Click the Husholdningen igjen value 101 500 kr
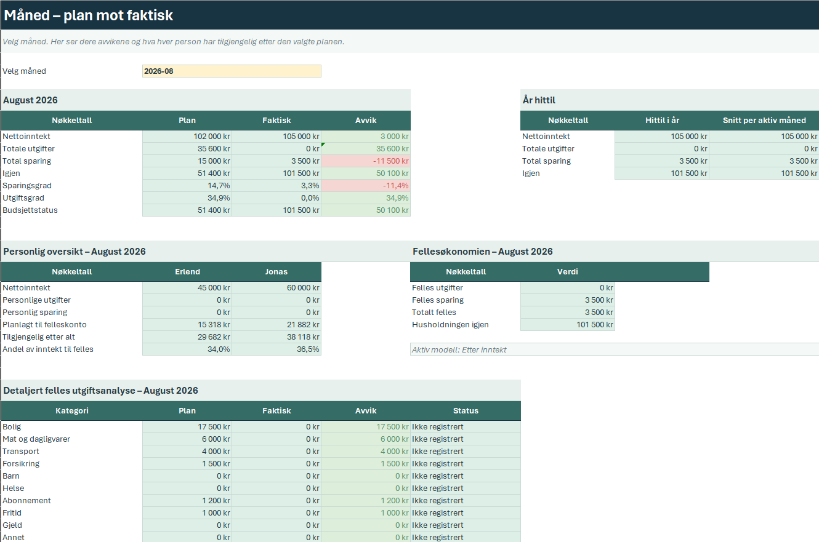 pyautogui.click(x=567, y=325)
